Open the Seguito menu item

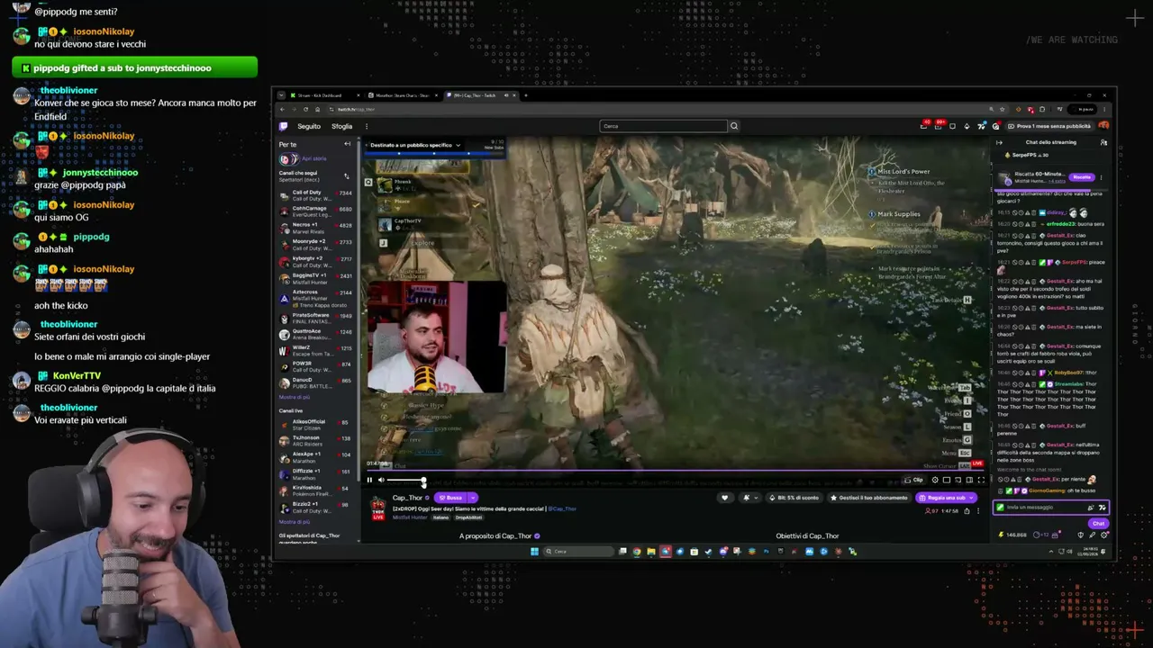[309, 126]
